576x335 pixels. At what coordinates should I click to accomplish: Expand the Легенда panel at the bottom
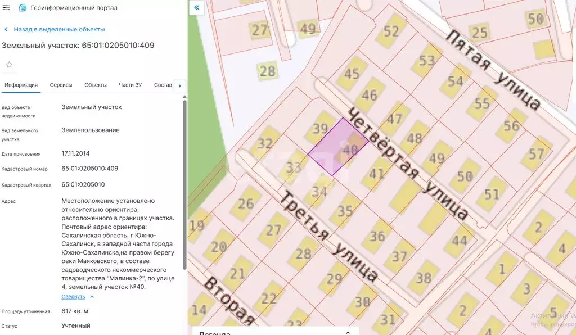349,332
